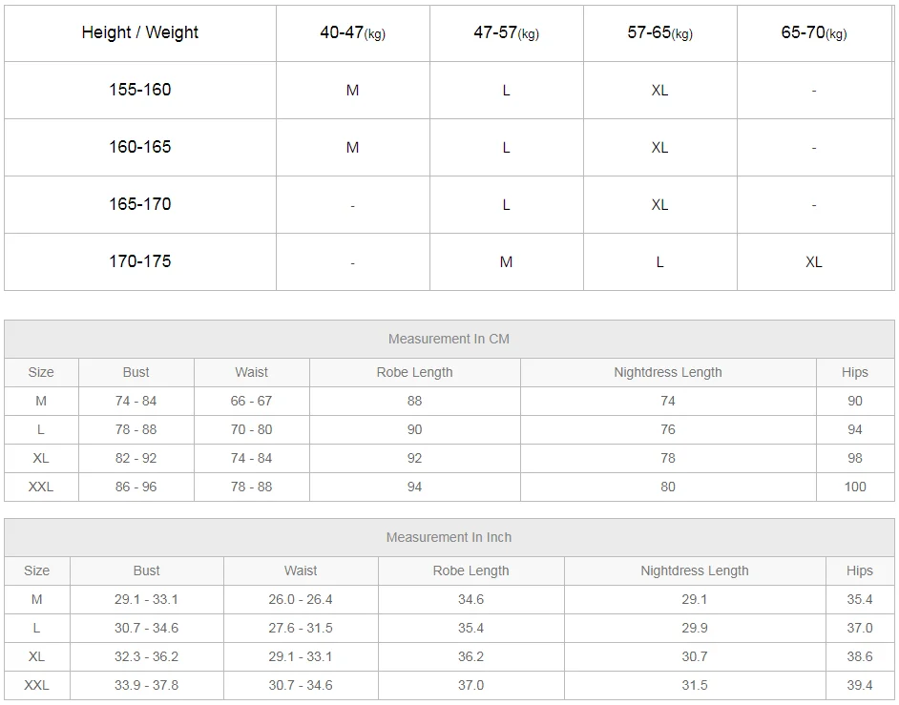Click the 47-57(kg) weight column header
The image size is (899, 705).
(506, 32)
